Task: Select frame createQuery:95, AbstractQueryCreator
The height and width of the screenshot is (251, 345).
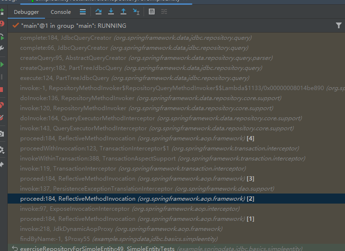Action: point(176,58)
